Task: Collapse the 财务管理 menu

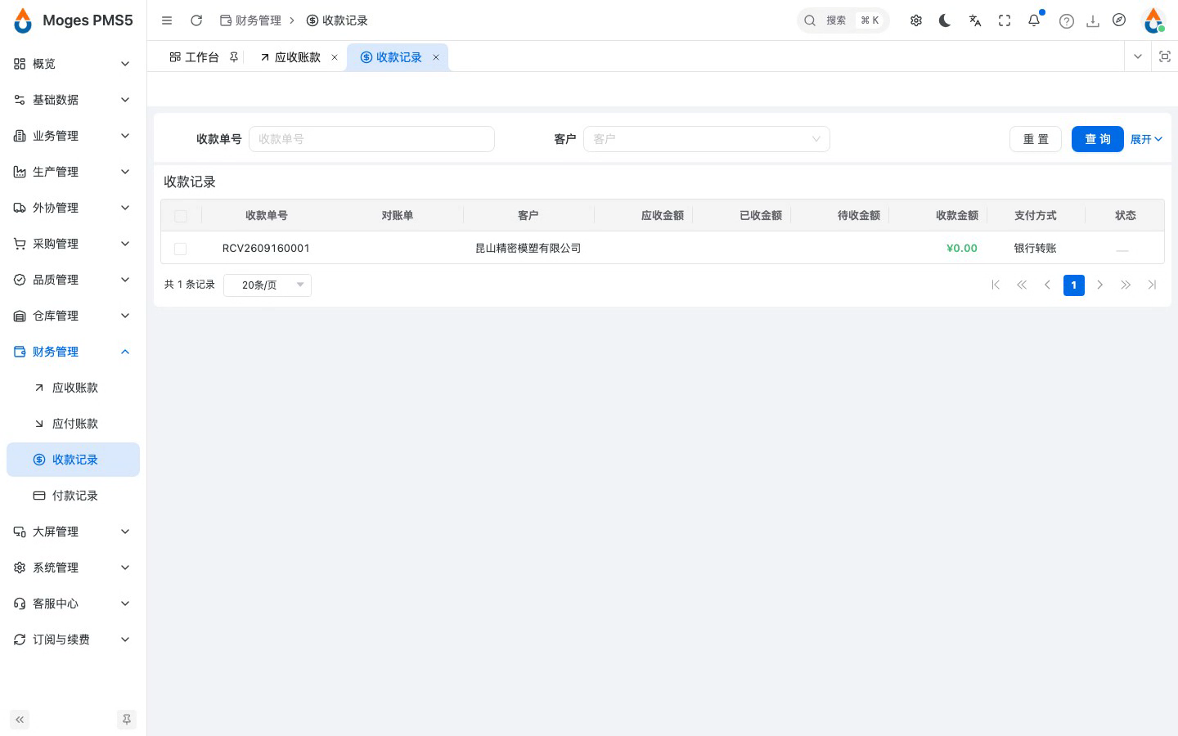Action: point(73,352)
